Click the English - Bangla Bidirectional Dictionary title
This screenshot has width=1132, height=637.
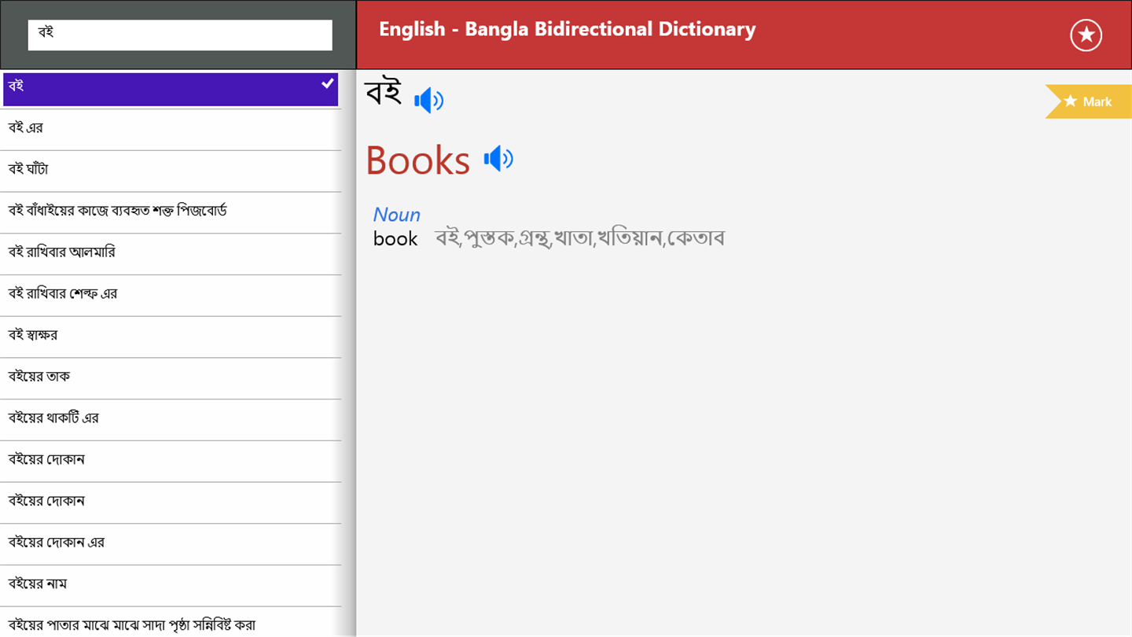567,29
